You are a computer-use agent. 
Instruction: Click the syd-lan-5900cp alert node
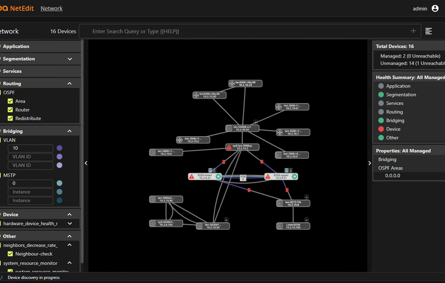242,147
